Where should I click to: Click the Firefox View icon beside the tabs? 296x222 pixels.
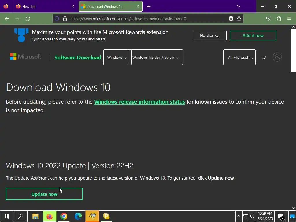coord(6,6)
